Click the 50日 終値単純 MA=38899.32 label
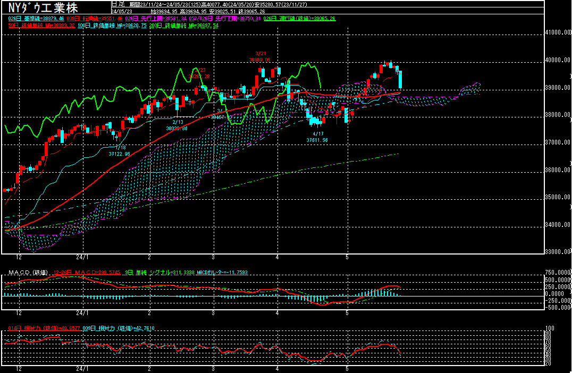572x373 pixels. tap(41, 26)
